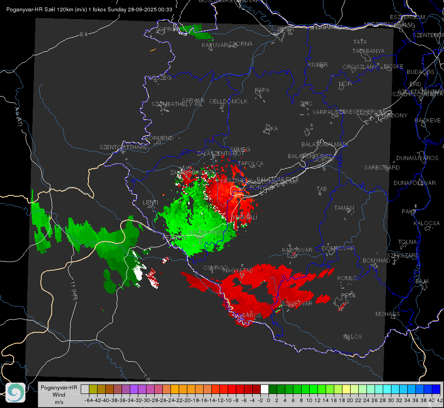Screen dimensions: 444x408
Task: Click the KISBER town label
Action: [x=318, y=65]
